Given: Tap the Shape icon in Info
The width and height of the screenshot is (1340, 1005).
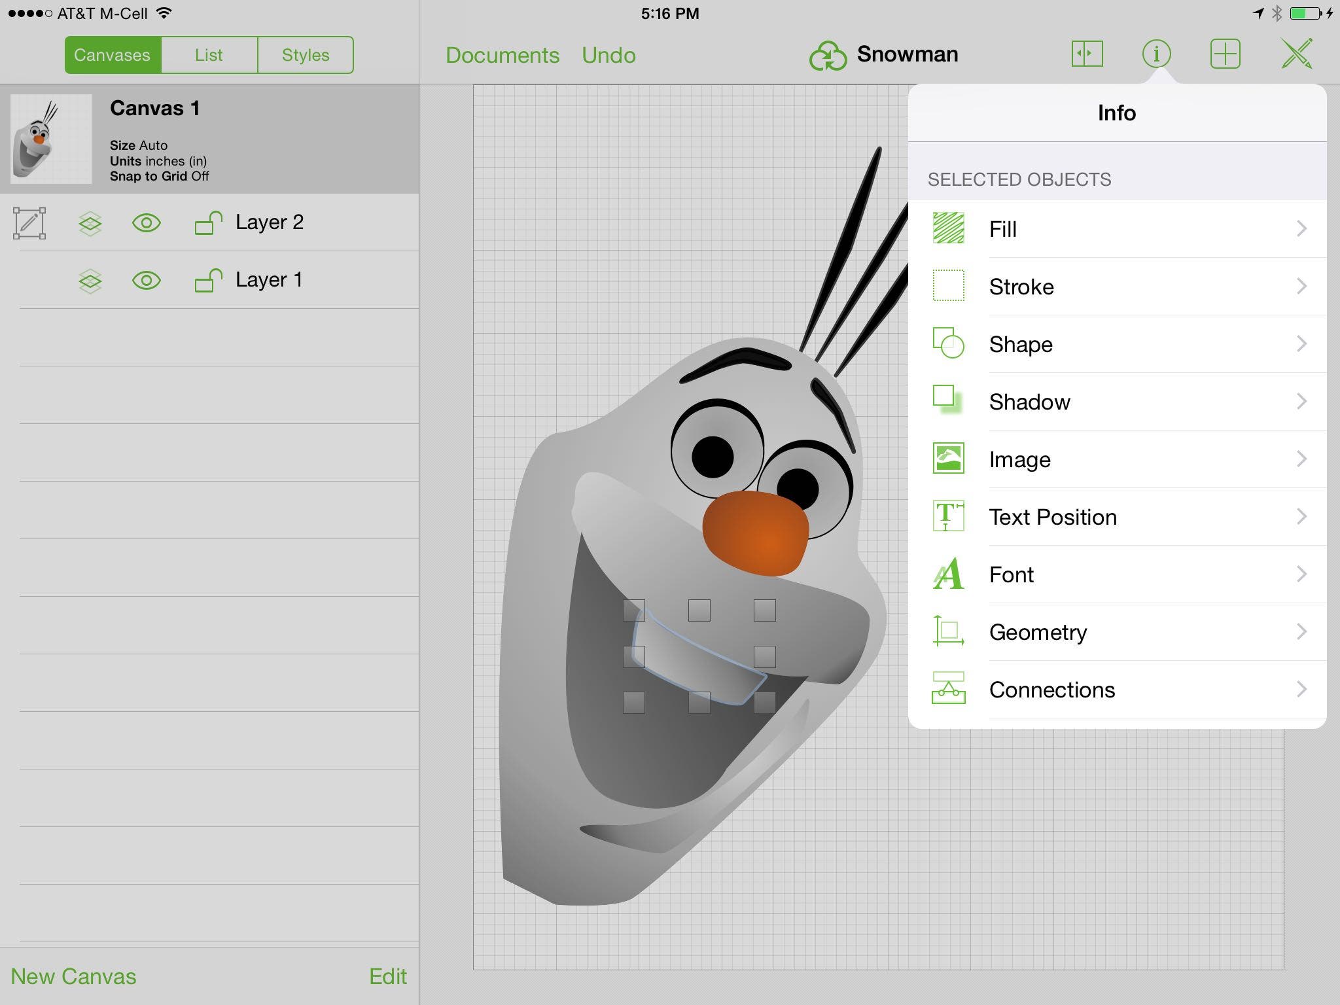Looking at the screenshot, I should point(948,343).
